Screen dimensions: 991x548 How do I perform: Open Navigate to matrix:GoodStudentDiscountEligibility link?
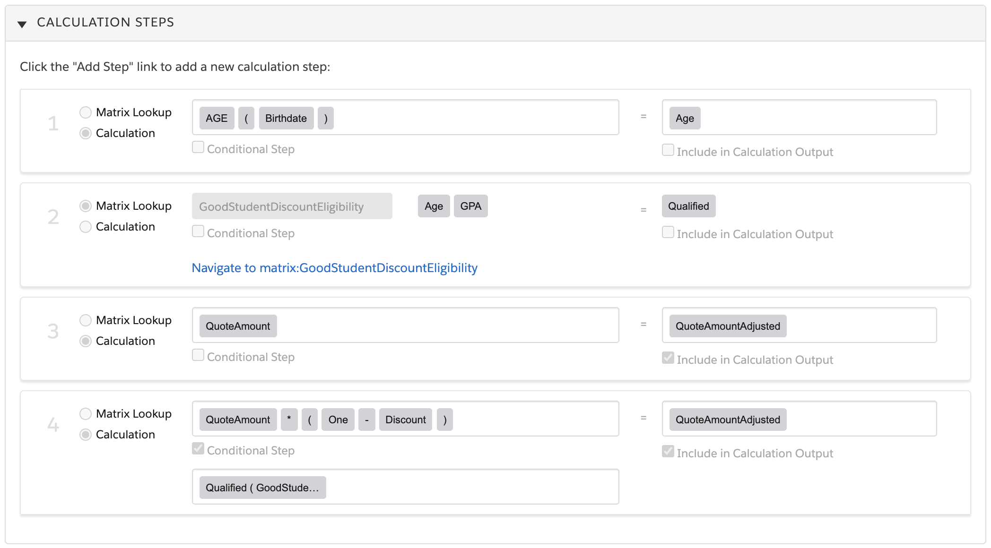click(x=335, y=268)
